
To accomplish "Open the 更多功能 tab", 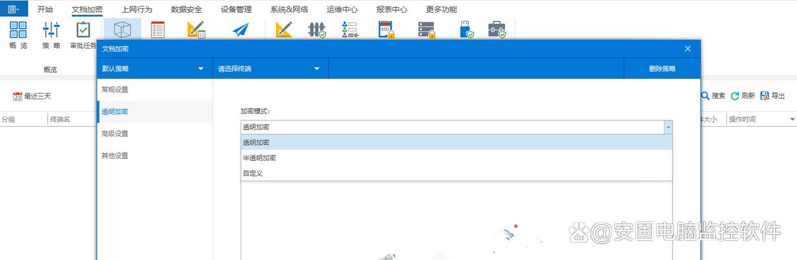I will (441, 9).
